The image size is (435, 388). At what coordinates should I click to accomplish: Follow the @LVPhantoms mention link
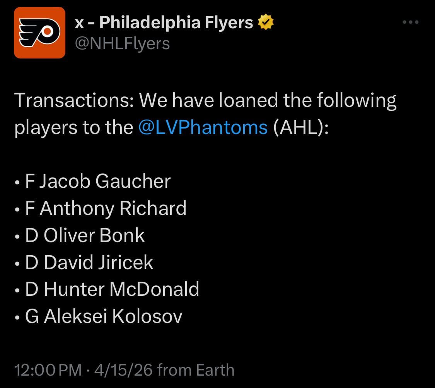(203, 127)
